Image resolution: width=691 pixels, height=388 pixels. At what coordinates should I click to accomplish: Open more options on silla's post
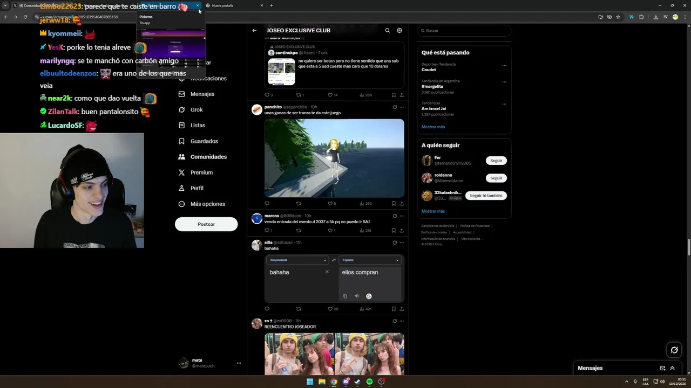click(402, 242)
